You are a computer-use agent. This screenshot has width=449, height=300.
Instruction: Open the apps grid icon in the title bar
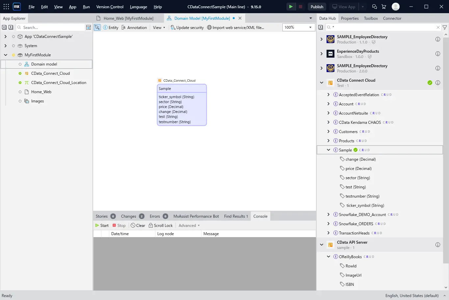pyautogui.click(x=6, y=7)
